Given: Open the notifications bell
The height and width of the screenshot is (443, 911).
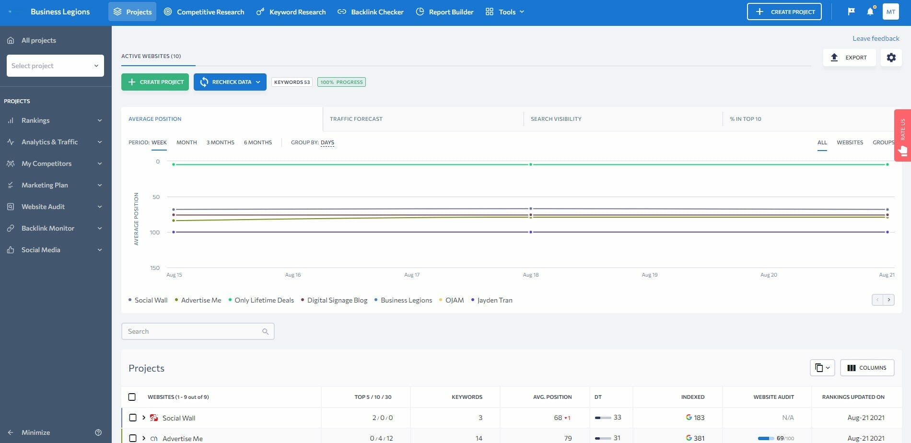Looking at the screenshot, I should [x=870, y=12].
